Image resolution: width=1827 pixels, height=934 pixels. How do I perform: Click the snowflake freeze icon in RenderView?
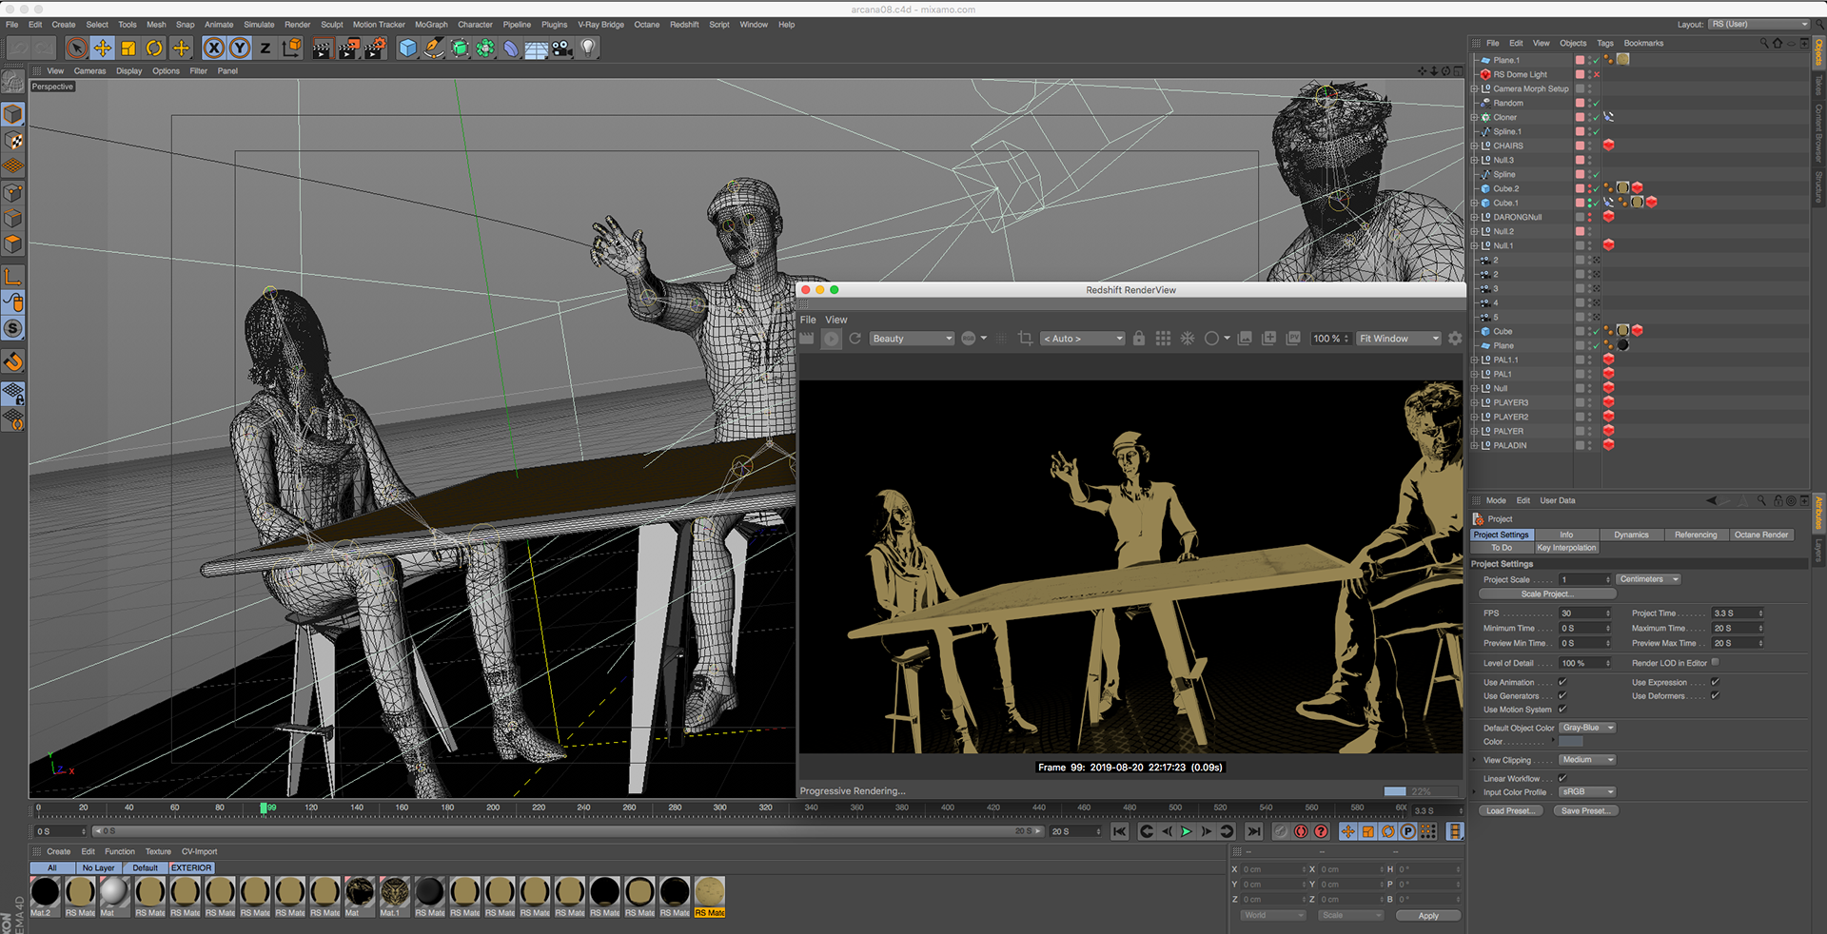click(1188, 339)
